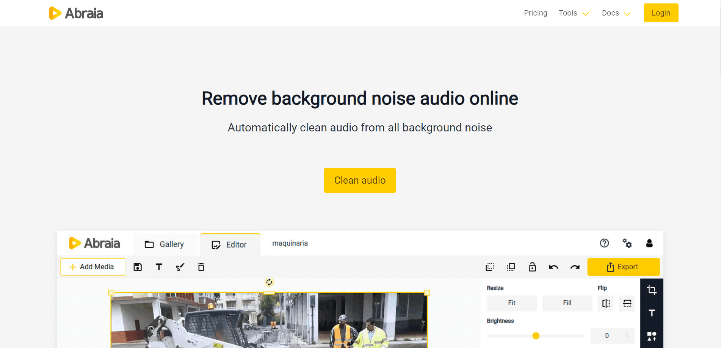Click the Add Media button
This screenshot has height=348, width=721.
[93, 267]
